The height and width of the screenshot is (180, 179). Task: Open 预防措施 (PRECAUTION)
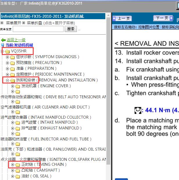[39, 63]
